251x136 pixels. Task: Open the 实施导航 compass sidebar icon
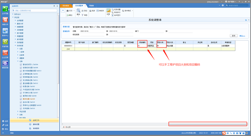(x=5, y=42)
